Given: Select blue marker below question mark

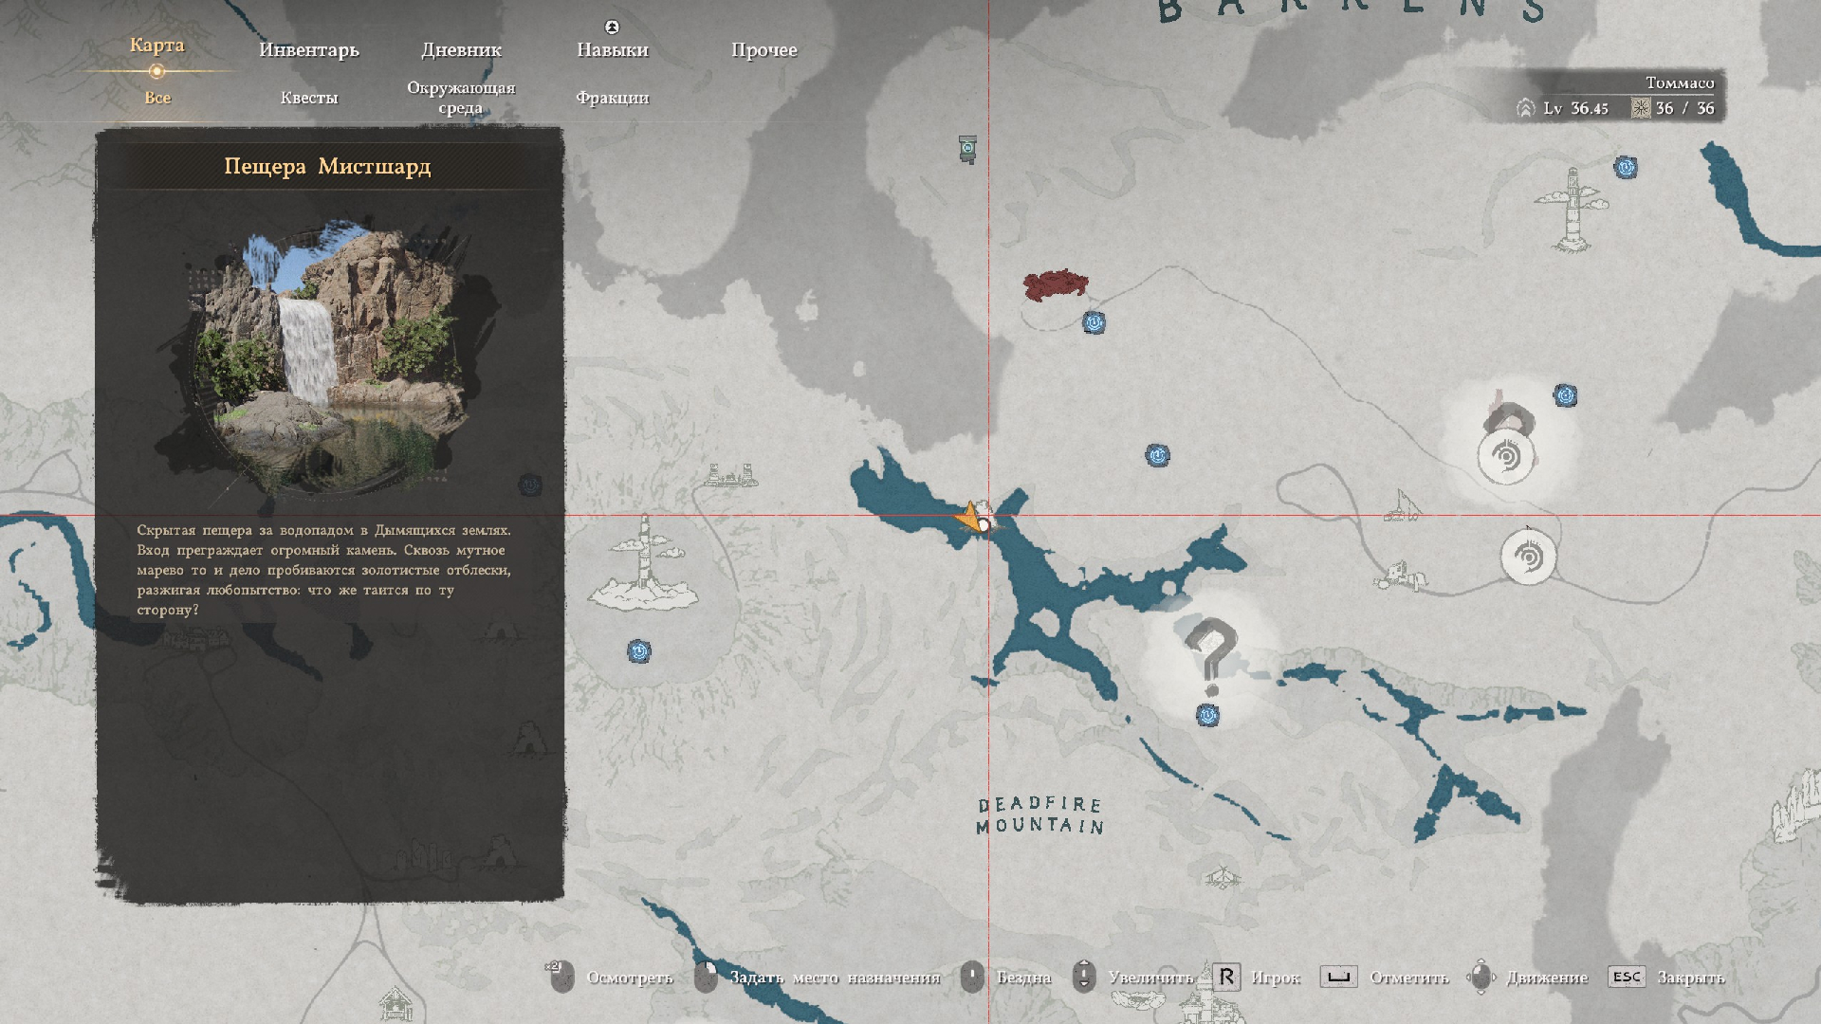Looking at the screenshot, I should [x=1207, y=715].
